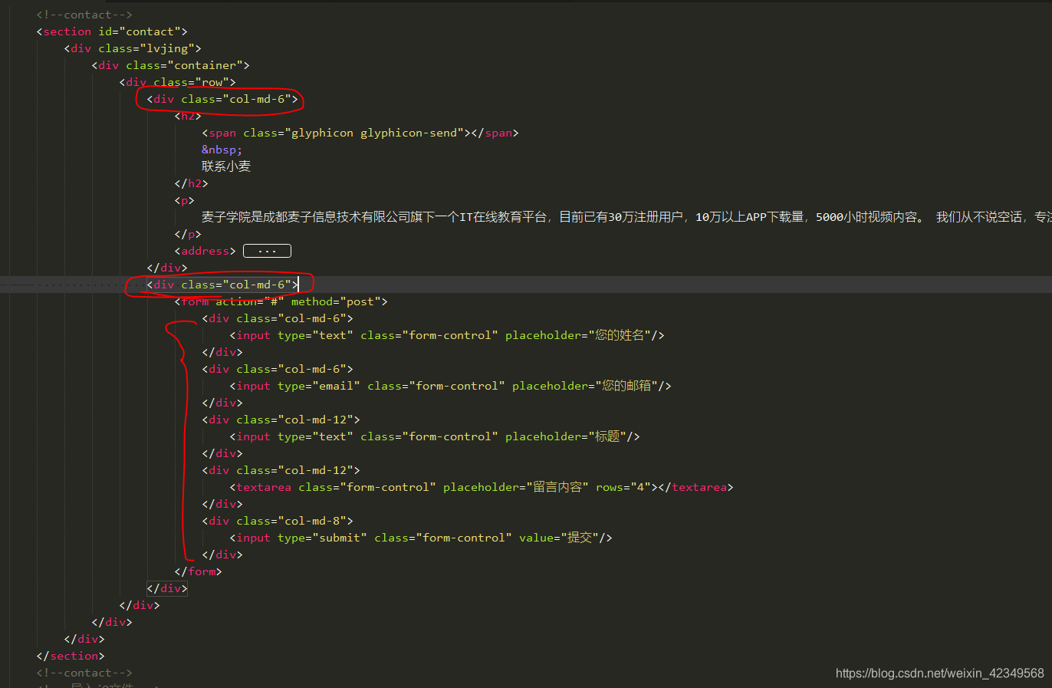
Task: Click the contact comment above the section tag
Action: pos(84,15)
